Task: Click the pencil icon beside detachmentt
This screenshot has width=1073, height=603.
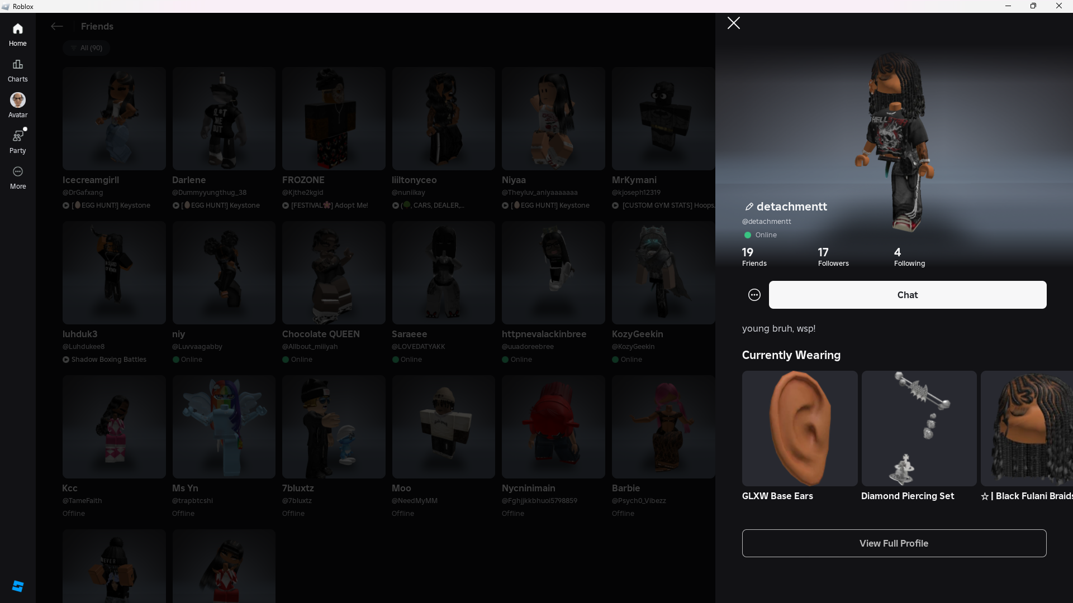Action: (749, 207)
